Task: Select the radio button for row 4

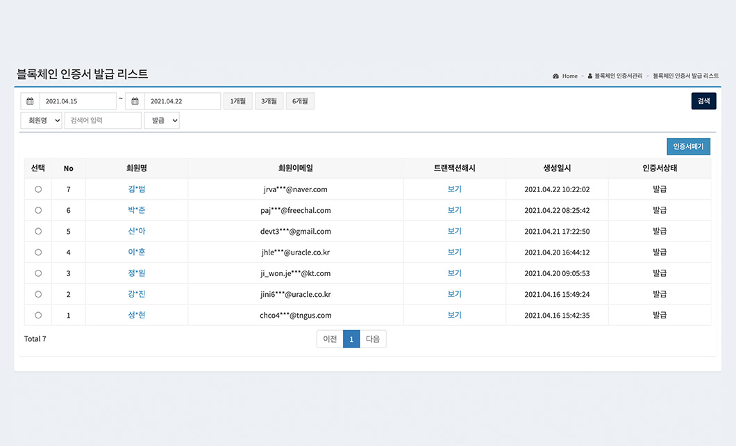Action: pyautogui.click(x=38, y=252)
